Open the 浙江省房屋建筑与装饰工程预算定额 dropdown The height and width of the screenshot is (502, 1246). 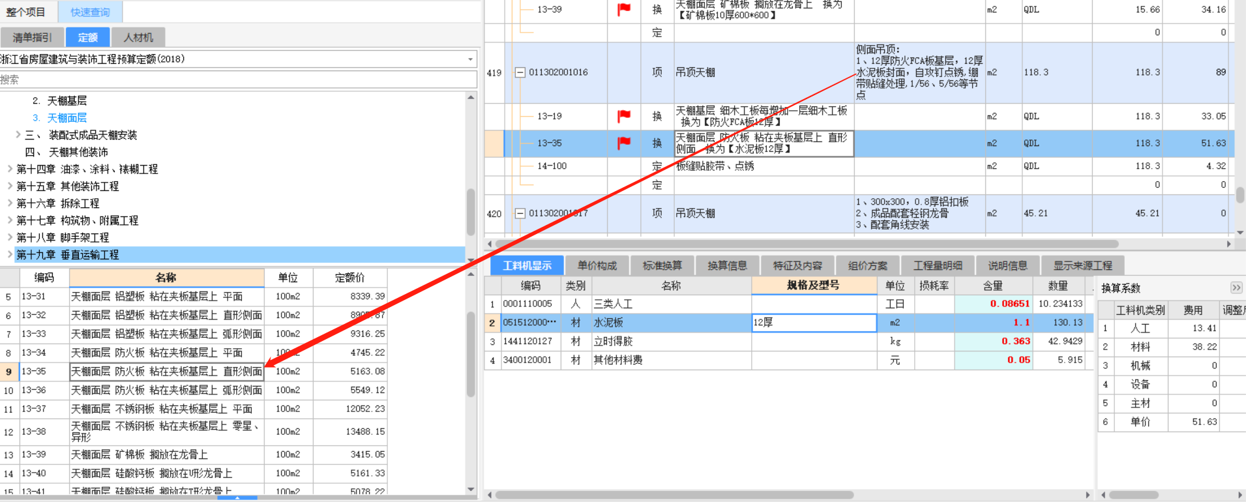pyautogui.click(x=470, y=59)
